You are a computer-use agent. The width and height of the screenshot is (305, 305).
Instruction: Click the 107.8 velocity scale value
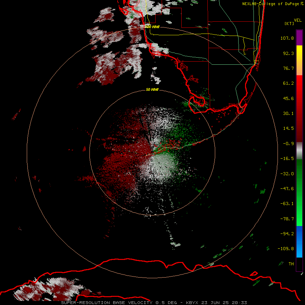287,38
